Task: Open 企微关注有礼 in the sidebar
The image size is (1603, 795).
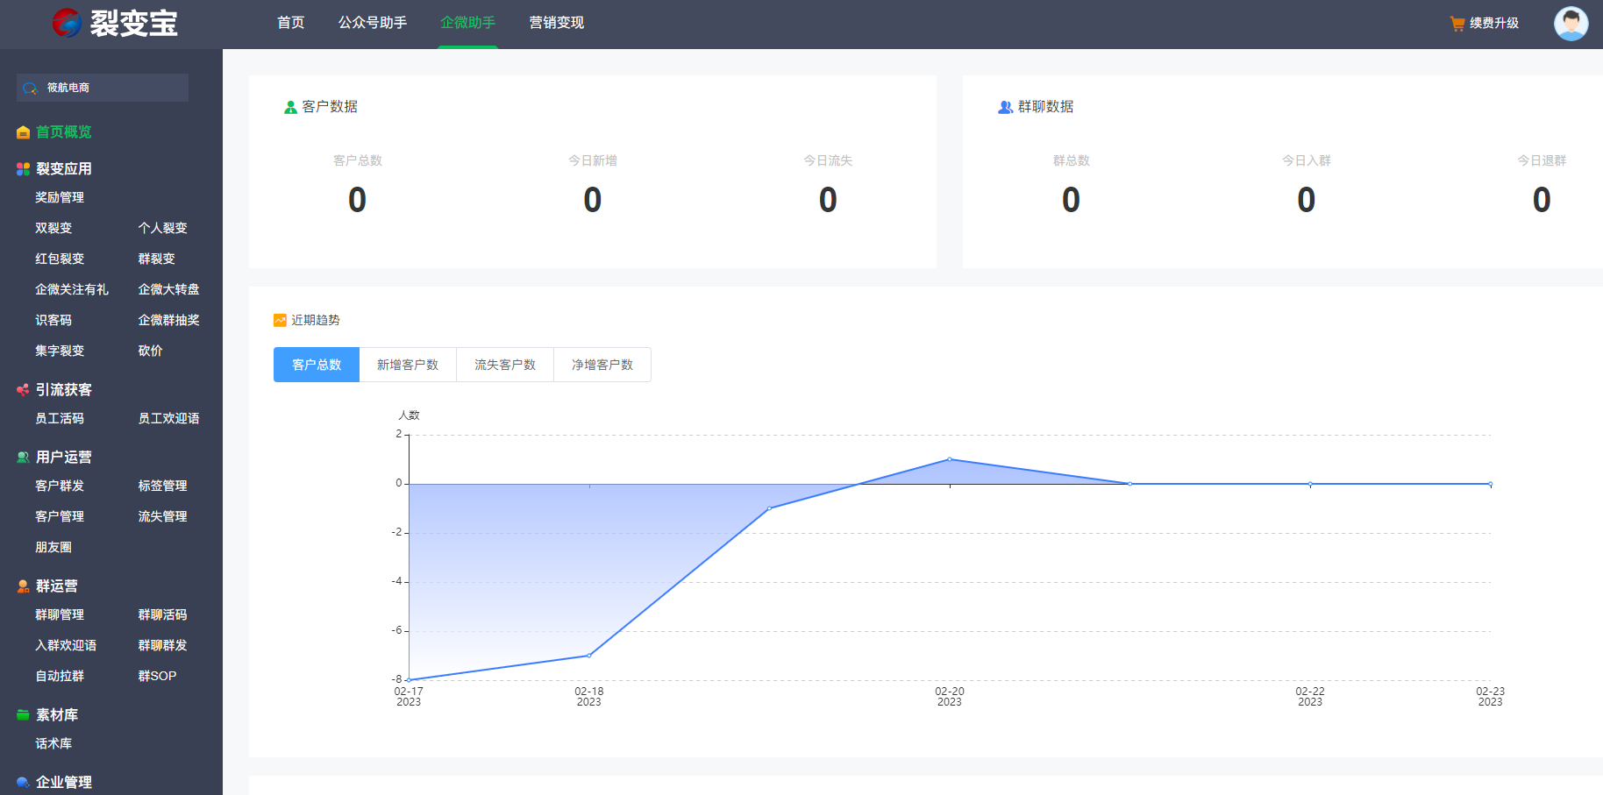Action: (72, 290)
